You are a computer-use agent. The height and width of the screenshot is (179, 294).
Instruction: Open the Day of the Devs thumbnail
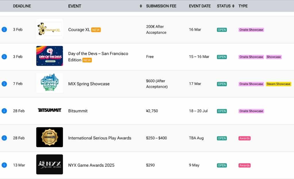tap(49, 56)
